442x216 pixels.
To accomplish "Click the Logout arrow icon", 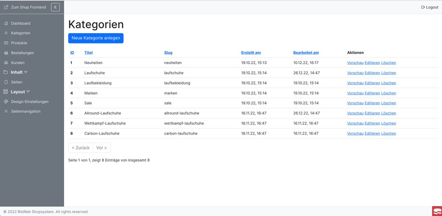I will click(423, 7).
